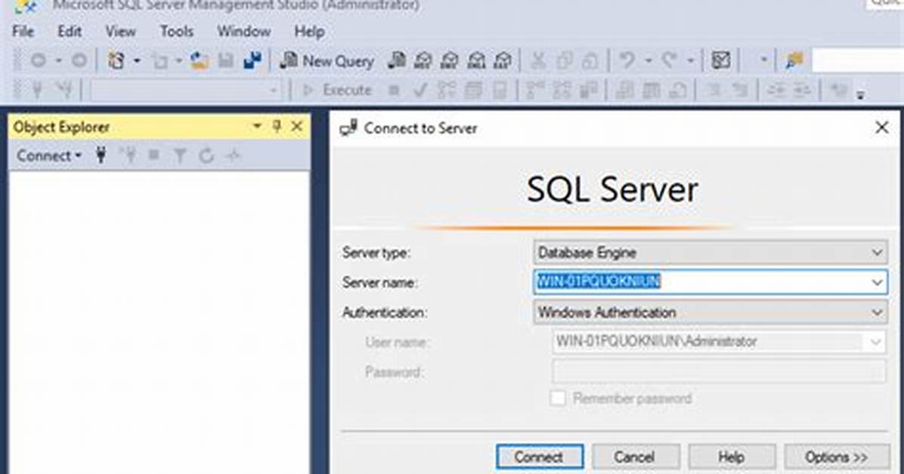Click the Navigate Backward toolbar icon
Image resolution: width=904 pixels, height=474 pixels.
click(39, 60)
